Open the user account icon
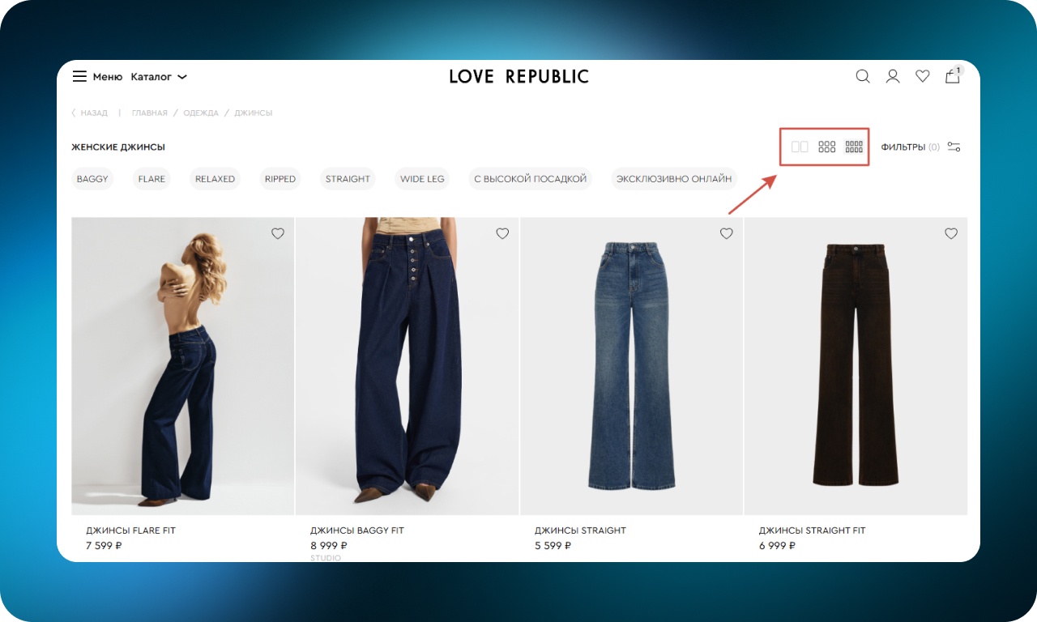Screen dimensions: 1037x622 point(893,76)
